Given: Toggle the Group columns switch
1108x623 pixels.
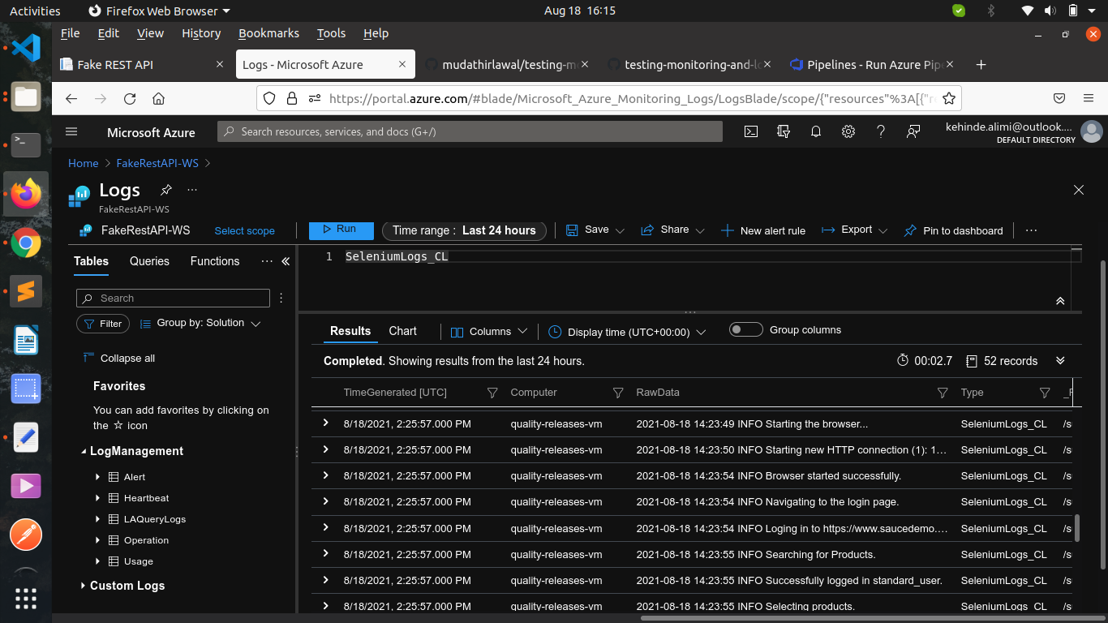Looking at the screenshot, I should coord(745,329).
